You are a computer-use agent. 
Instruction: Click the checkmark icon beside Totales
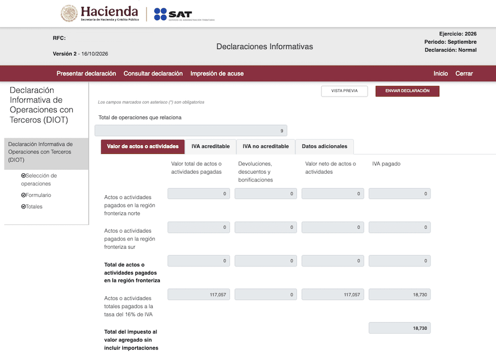pos(23,207)
